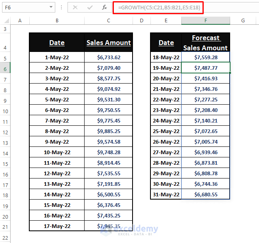
Task: Click the cell showing $9,885.25
Action: (x=109, y=131)
